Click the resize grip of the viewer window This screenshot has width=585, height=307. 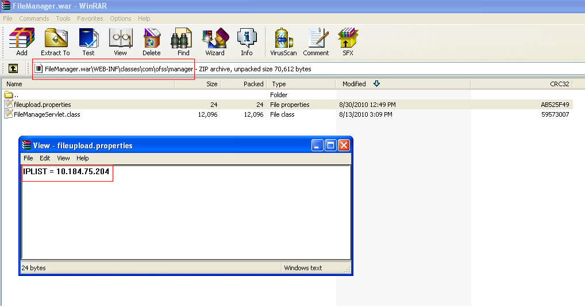point(347,270)
